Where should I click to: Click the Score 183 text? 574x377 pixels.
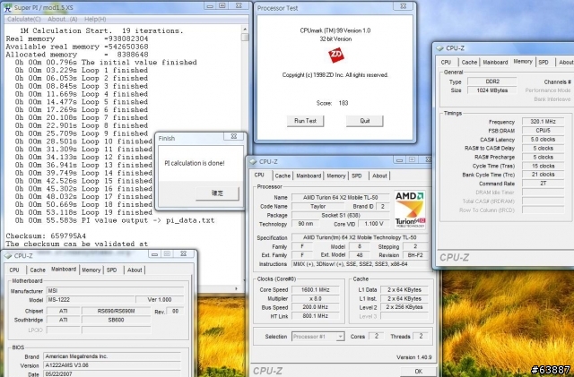pos(333,103)
